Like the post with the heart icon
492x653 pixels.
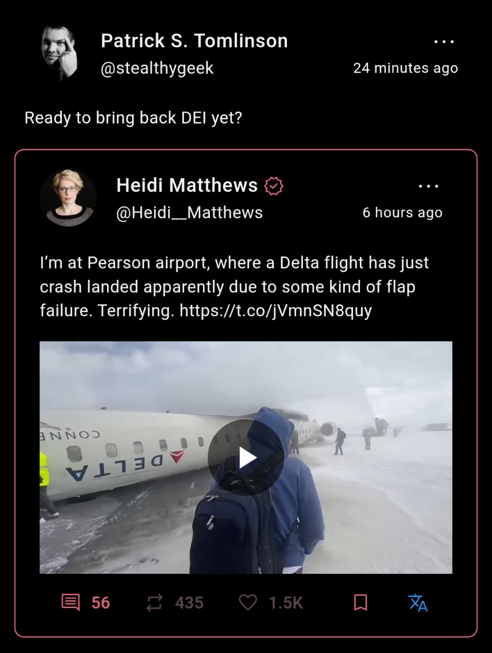[248, 602]
